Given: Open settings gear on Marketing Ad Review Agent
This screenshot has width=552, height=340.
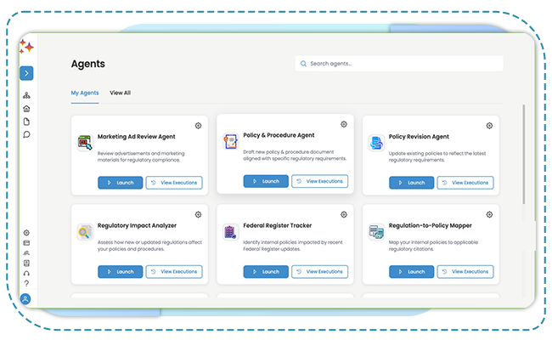Looking at the screenshot, I should pyautogui.click(x=198, y=126).
